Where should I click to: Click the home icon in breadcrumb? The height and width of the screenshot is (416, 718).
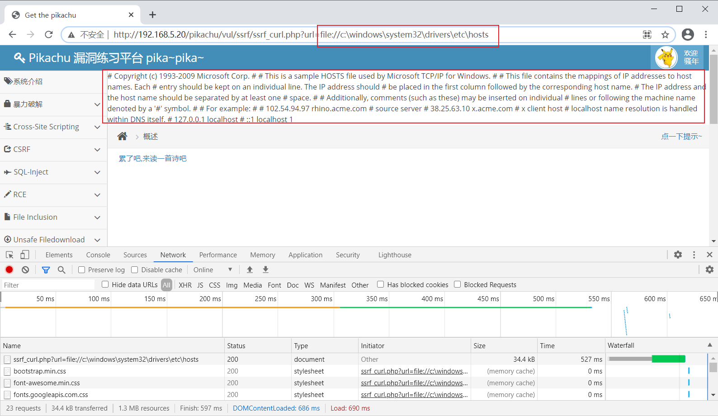pyautogui.click(x=122, y=136)
